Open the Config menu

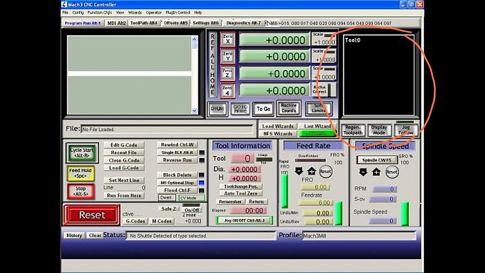click(x=78, y=12)
